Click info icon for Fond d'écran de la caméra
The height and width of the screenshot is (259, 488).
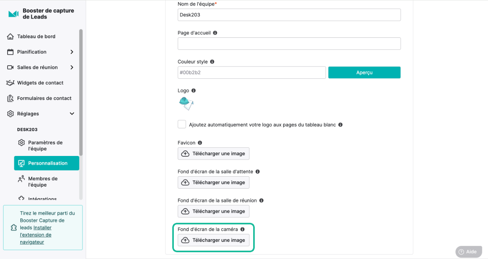[x=242, y=229]
